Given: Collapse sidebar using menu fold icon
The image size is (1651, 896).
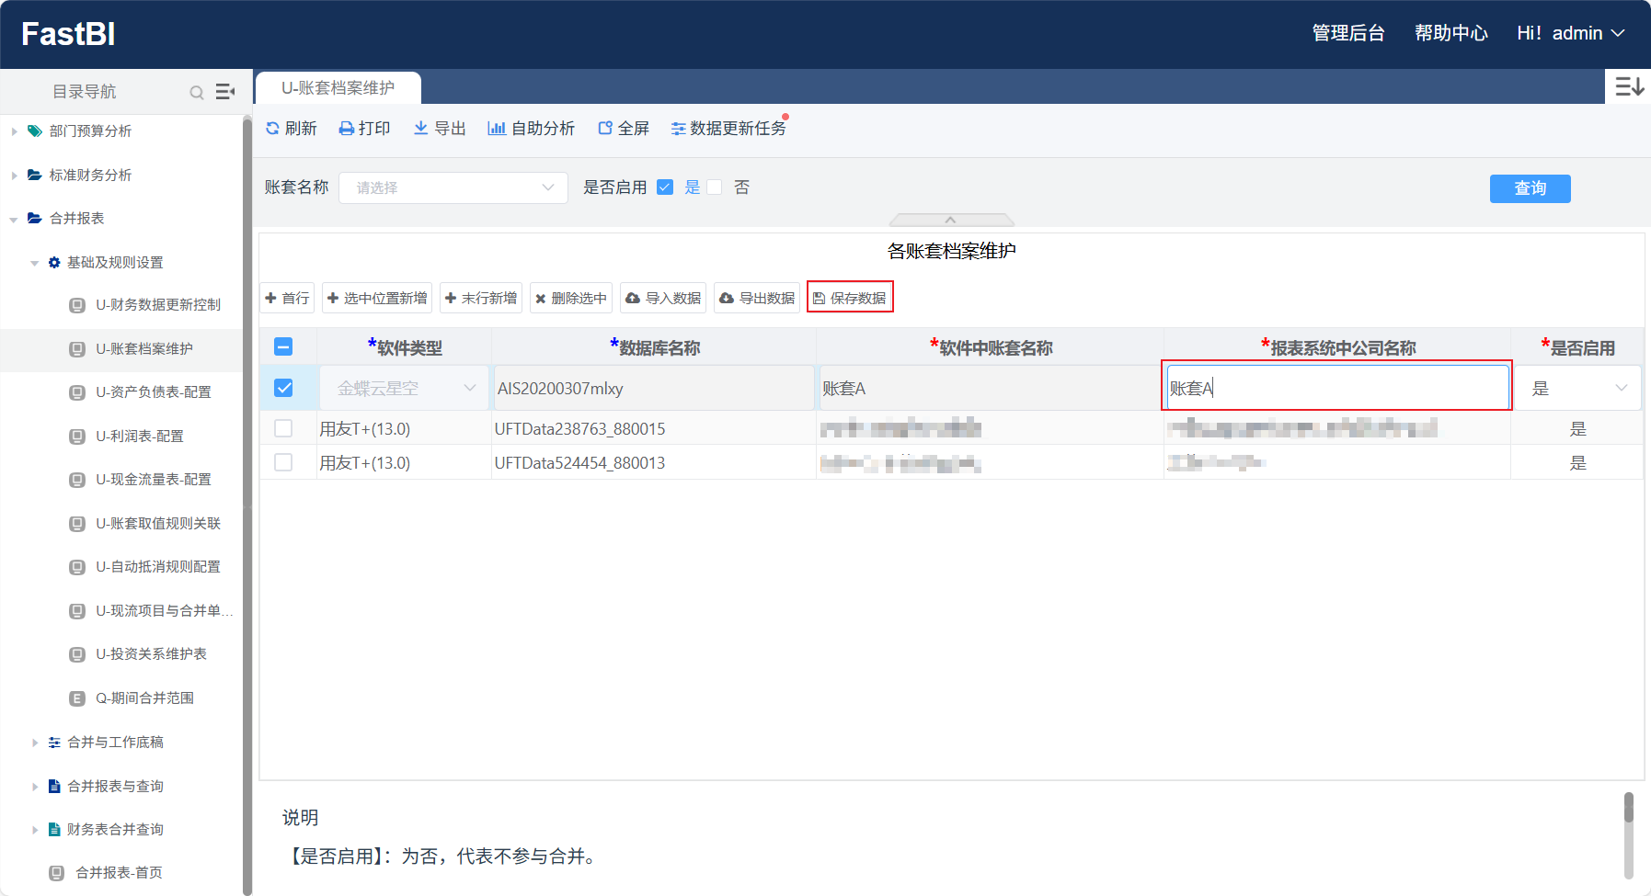Looking at the screenshot, I should pyautogui.click(x=225, y=92).
